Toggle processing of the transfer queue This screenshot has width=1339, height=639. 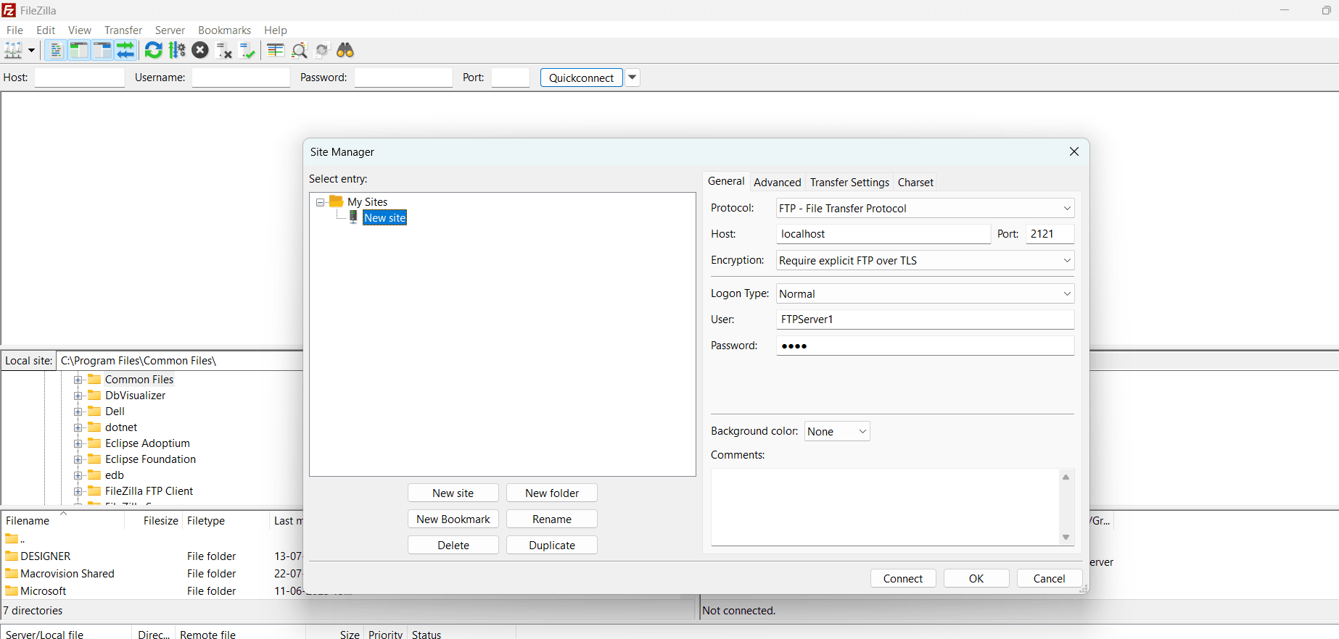click(177, 50)
